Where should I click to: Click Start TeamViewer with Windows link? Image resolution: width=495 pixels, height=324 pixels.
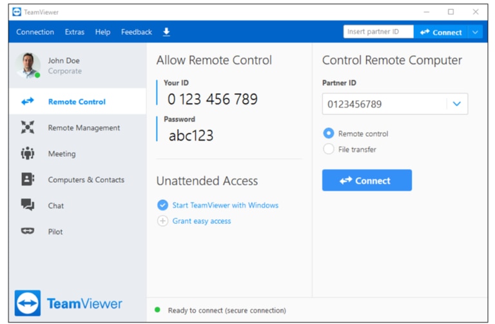225,205
